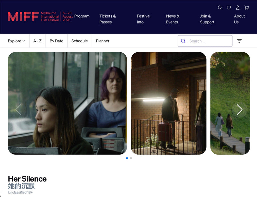Open the night doorstep film still
Screen dimensions: 257x197
(x=169, y=103)
